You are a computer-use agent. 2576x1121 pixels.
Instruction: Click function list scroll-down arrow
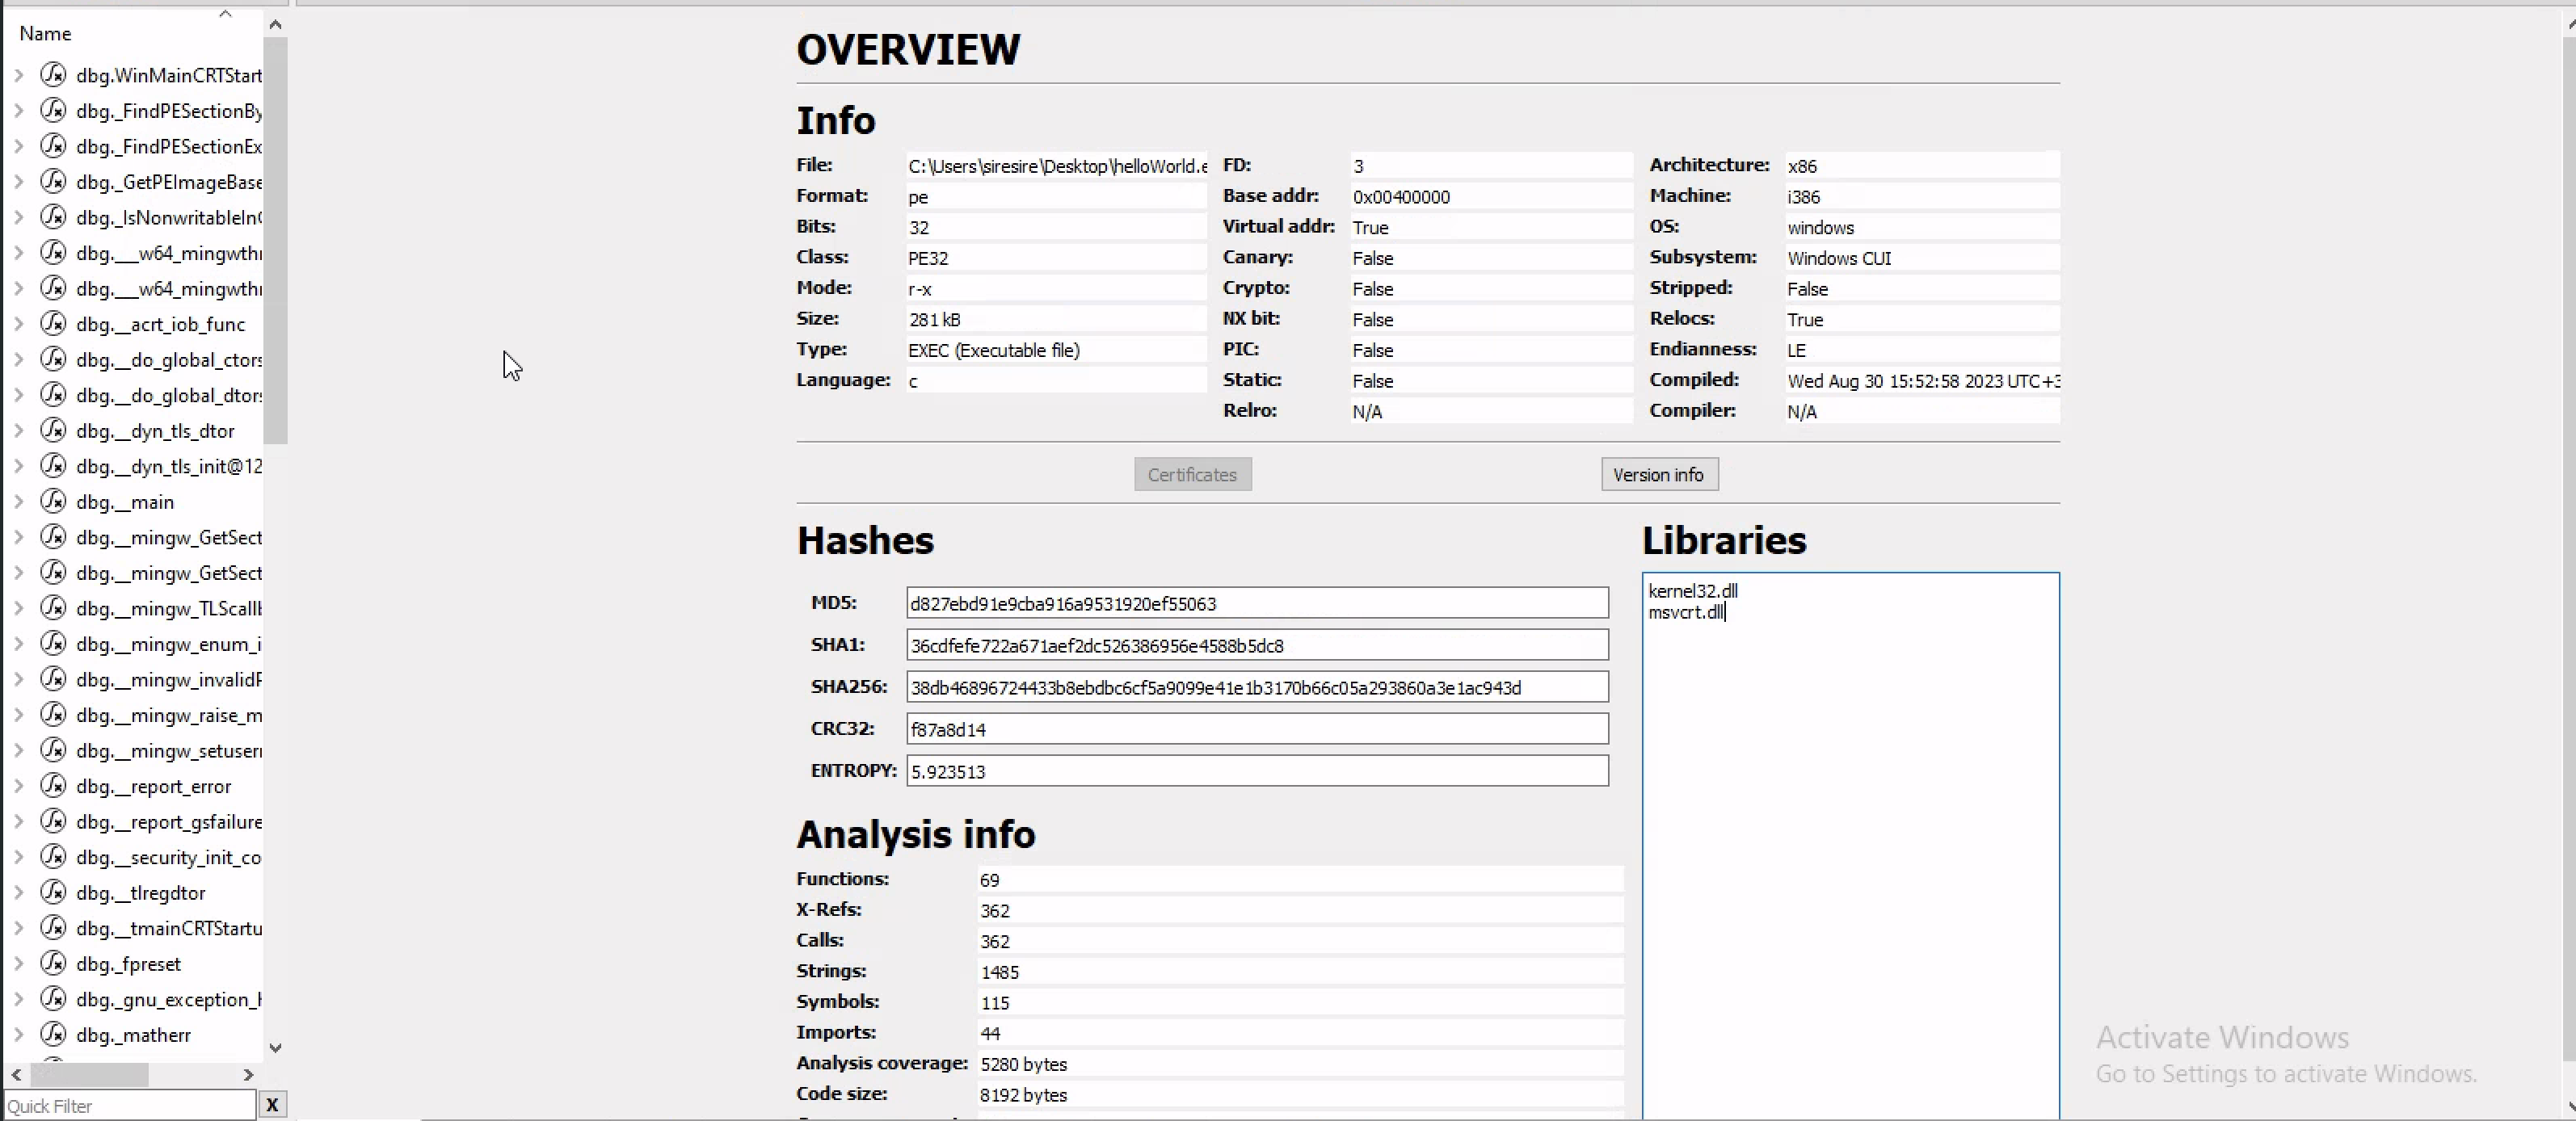click(x=276, y=1048)
